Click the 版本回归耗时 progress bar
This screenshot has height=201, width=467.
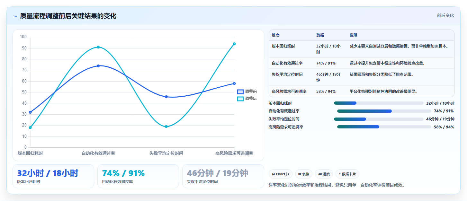point(379,103)
